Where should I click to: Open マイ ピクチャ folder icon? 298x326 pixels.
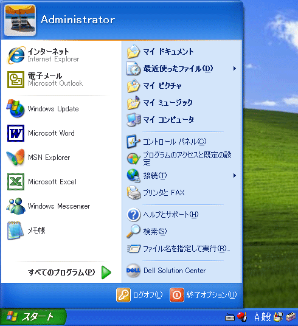pos(133,85)
